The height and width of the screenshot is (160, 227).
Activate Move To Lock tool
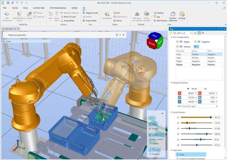click(x=68, y=17)
